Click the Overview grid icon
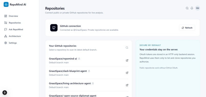Viewport: 206px width, 97px height. tap(6, 16)
